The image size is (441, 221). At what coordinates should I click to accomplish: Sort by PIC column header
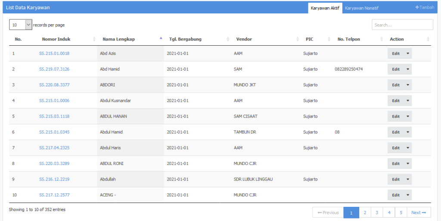tap(316, 39)
